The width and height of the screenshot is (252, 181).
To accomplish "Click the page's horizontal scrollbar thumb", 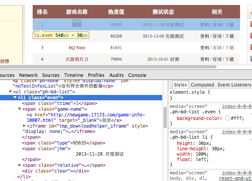I will [x=108, y=67].
